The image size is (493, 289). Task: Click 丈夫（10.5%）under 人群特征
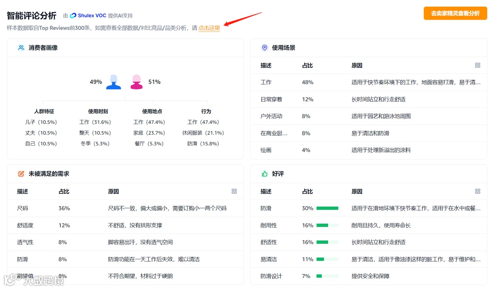click(41, 133)
